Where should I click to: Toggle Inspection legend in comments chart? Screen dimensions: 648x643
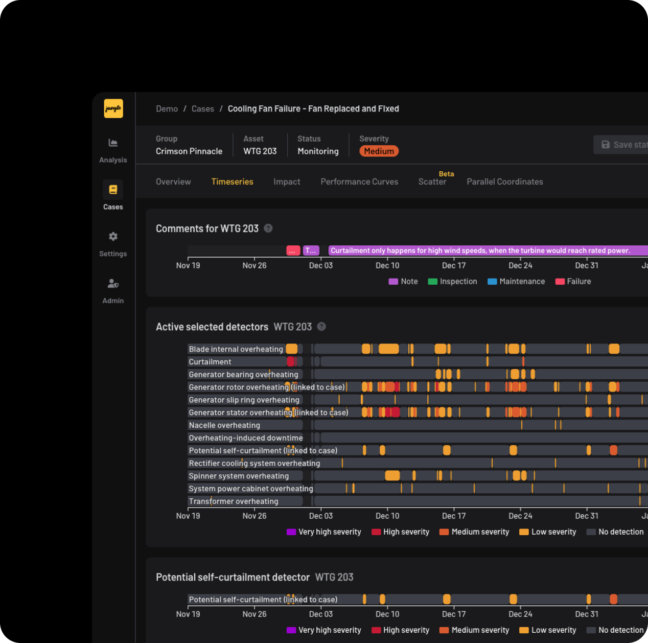pos(452,282)
